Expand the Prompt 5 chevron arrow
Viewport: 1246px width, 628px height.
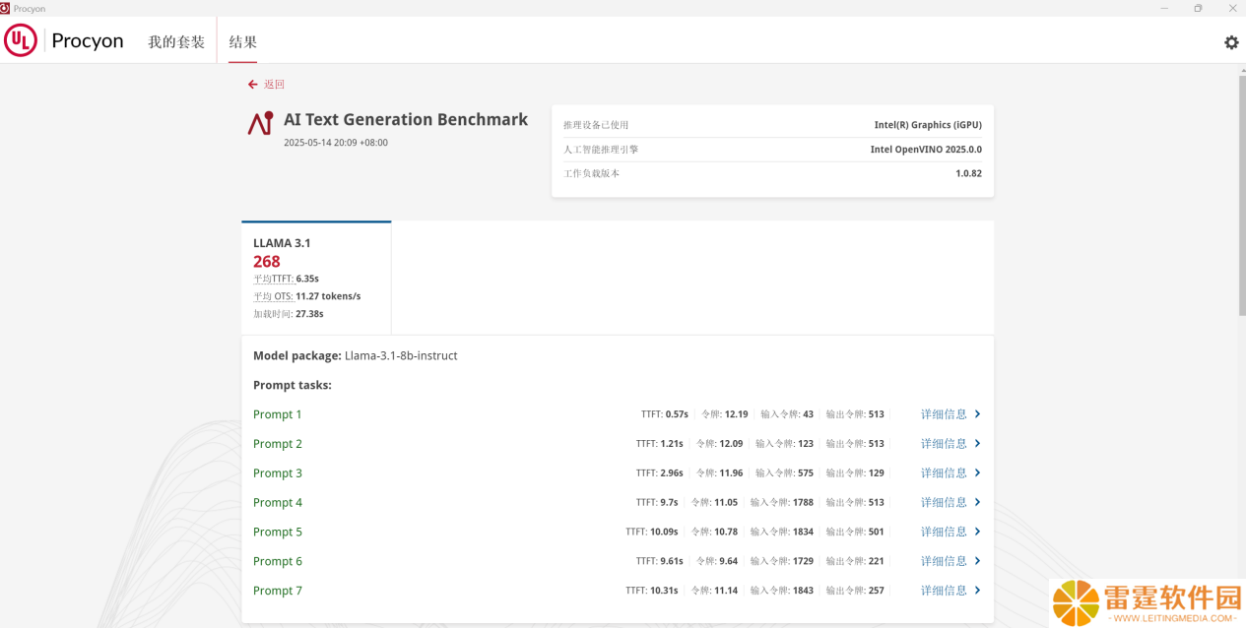click(x=977, y=532)
